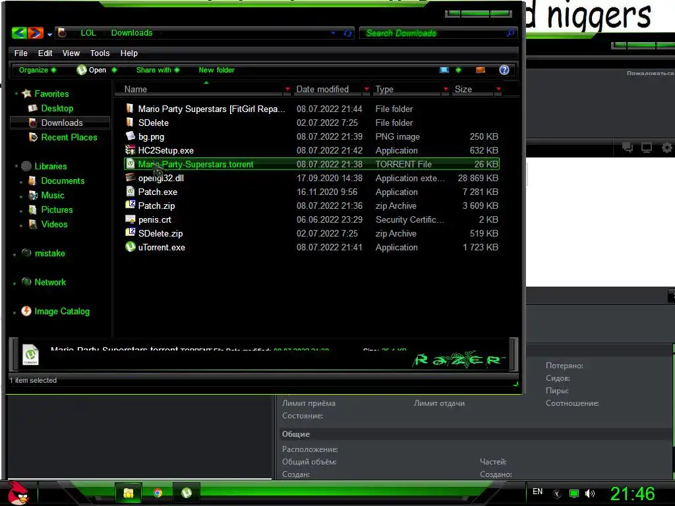Open the Date modified filter dropdown
675x506 pixels.
click(367, 89)
